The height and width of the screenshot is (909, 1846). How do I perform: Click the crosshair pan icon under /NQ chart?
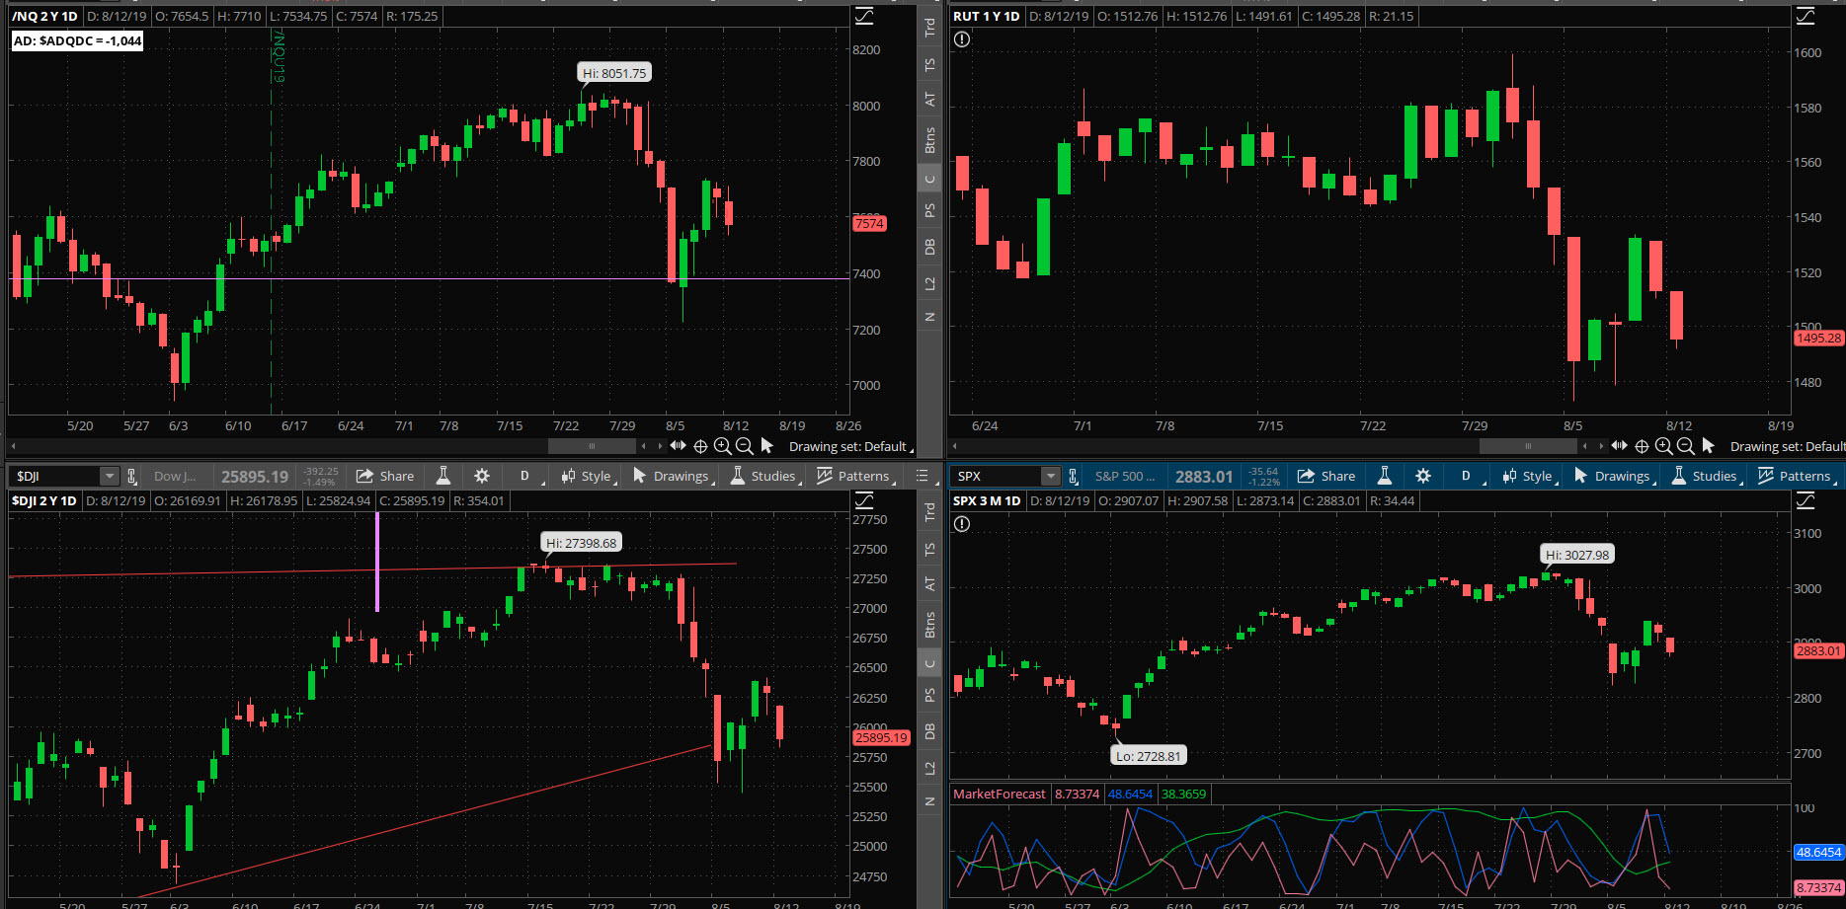700,446
